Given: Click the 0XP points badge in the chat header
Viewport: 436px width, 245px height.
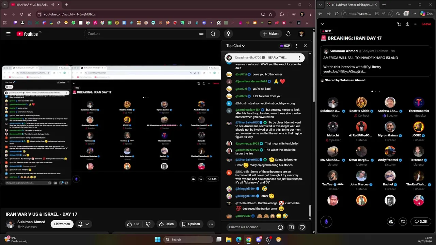Looking at the screenshot, I should click(285, 46).
